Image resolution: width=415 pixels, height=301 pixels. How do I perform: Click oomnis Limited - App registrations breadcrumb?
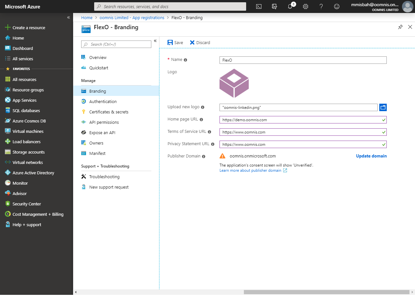coord(132,17)
